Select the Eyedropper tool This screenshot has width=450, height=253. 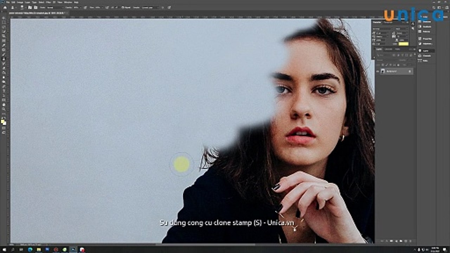(4, 45)
